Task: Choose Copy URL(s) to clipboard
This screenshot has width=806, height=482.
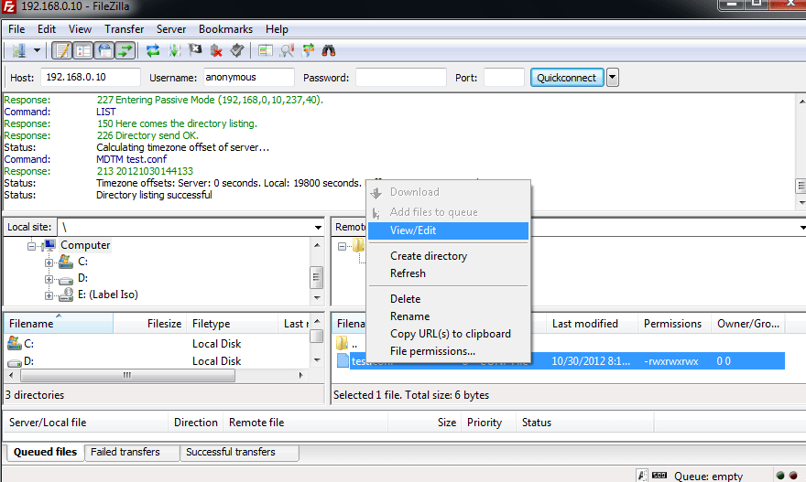Action: pos(448,334)
